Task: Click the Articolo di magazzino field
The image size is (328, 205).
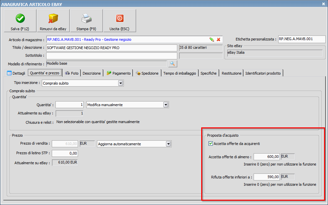Action: (134, 39)
